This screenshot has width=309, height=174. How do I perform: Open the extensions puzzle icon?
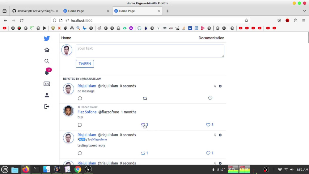[x=296, y=20]
